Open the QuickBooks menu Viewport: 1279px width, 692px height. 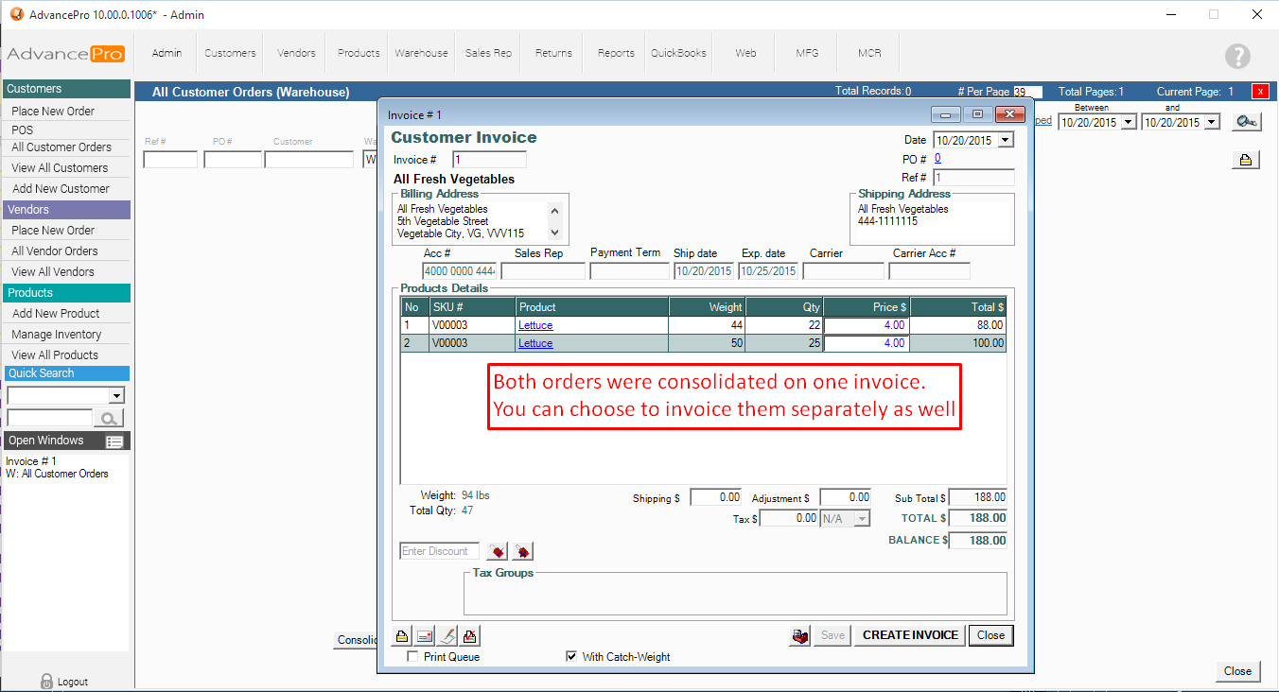tap(678, 53)
